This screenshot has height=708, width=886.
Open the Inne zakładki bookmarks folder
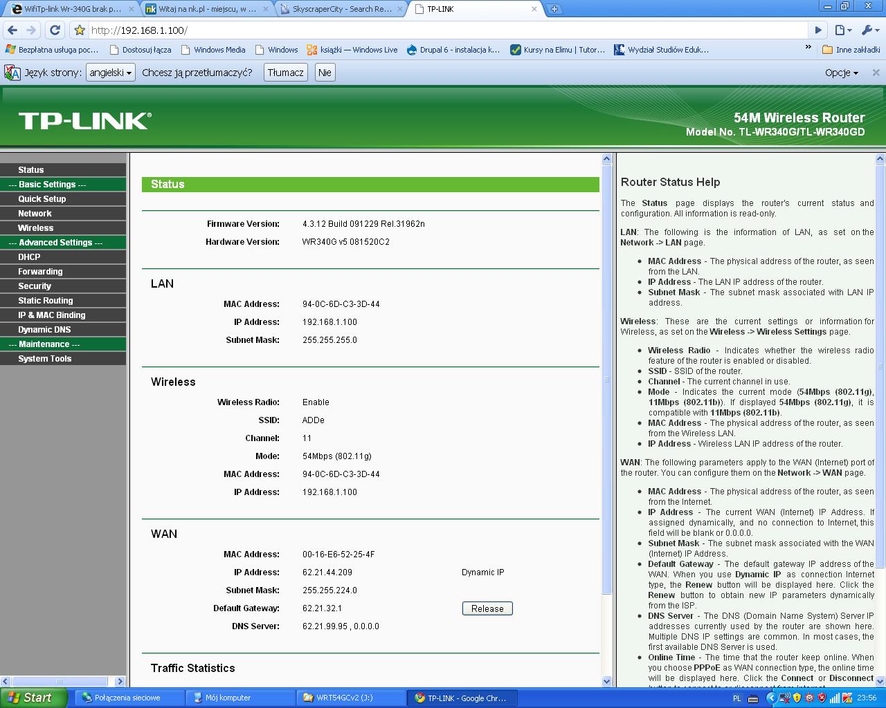851,50
